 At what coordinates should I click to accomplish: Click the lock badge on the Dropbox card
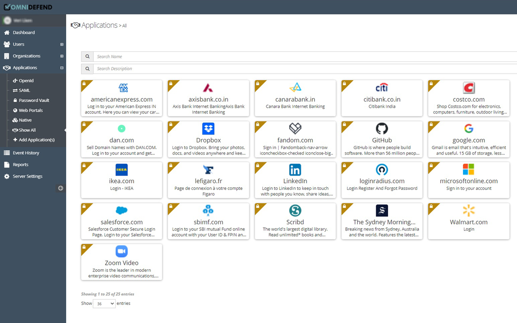point(171,124)
